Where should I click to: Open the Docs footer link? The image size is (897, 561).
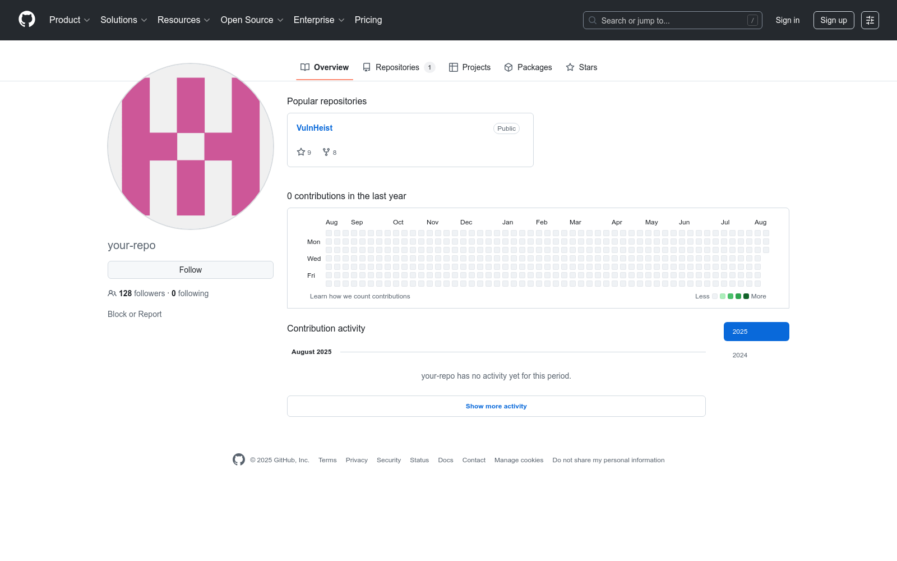coord(446,460)
